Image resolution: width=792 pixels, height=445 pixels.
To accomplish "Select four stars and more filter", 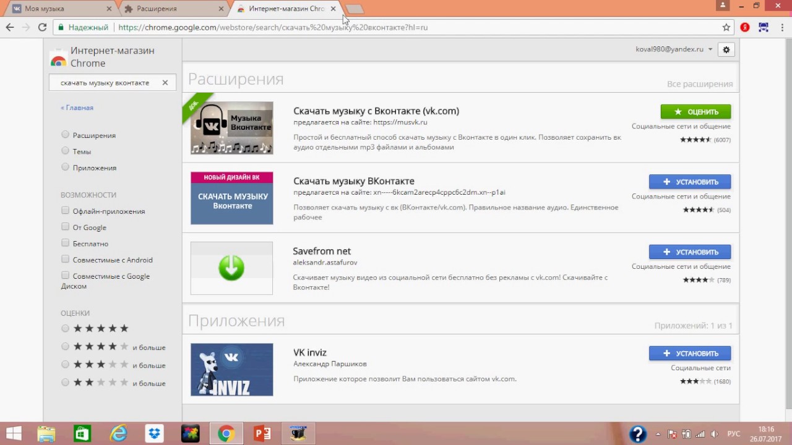I will pyautogui.click(x=65, y=347).
